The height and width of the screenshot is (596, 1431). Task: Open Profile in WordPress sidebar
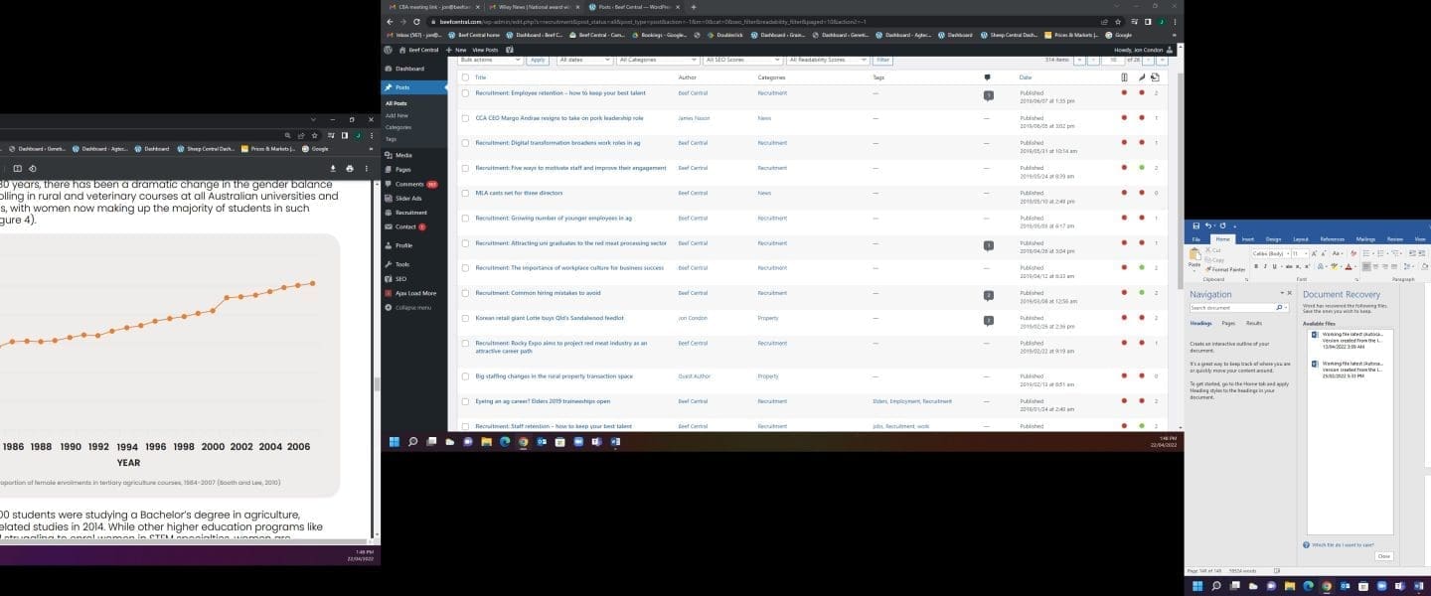pyautogui.click(x=403, y=245)
